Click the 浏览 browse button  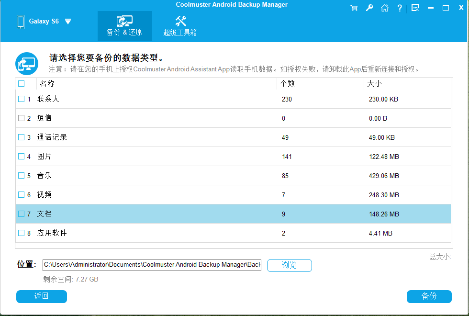coord(289,265)
